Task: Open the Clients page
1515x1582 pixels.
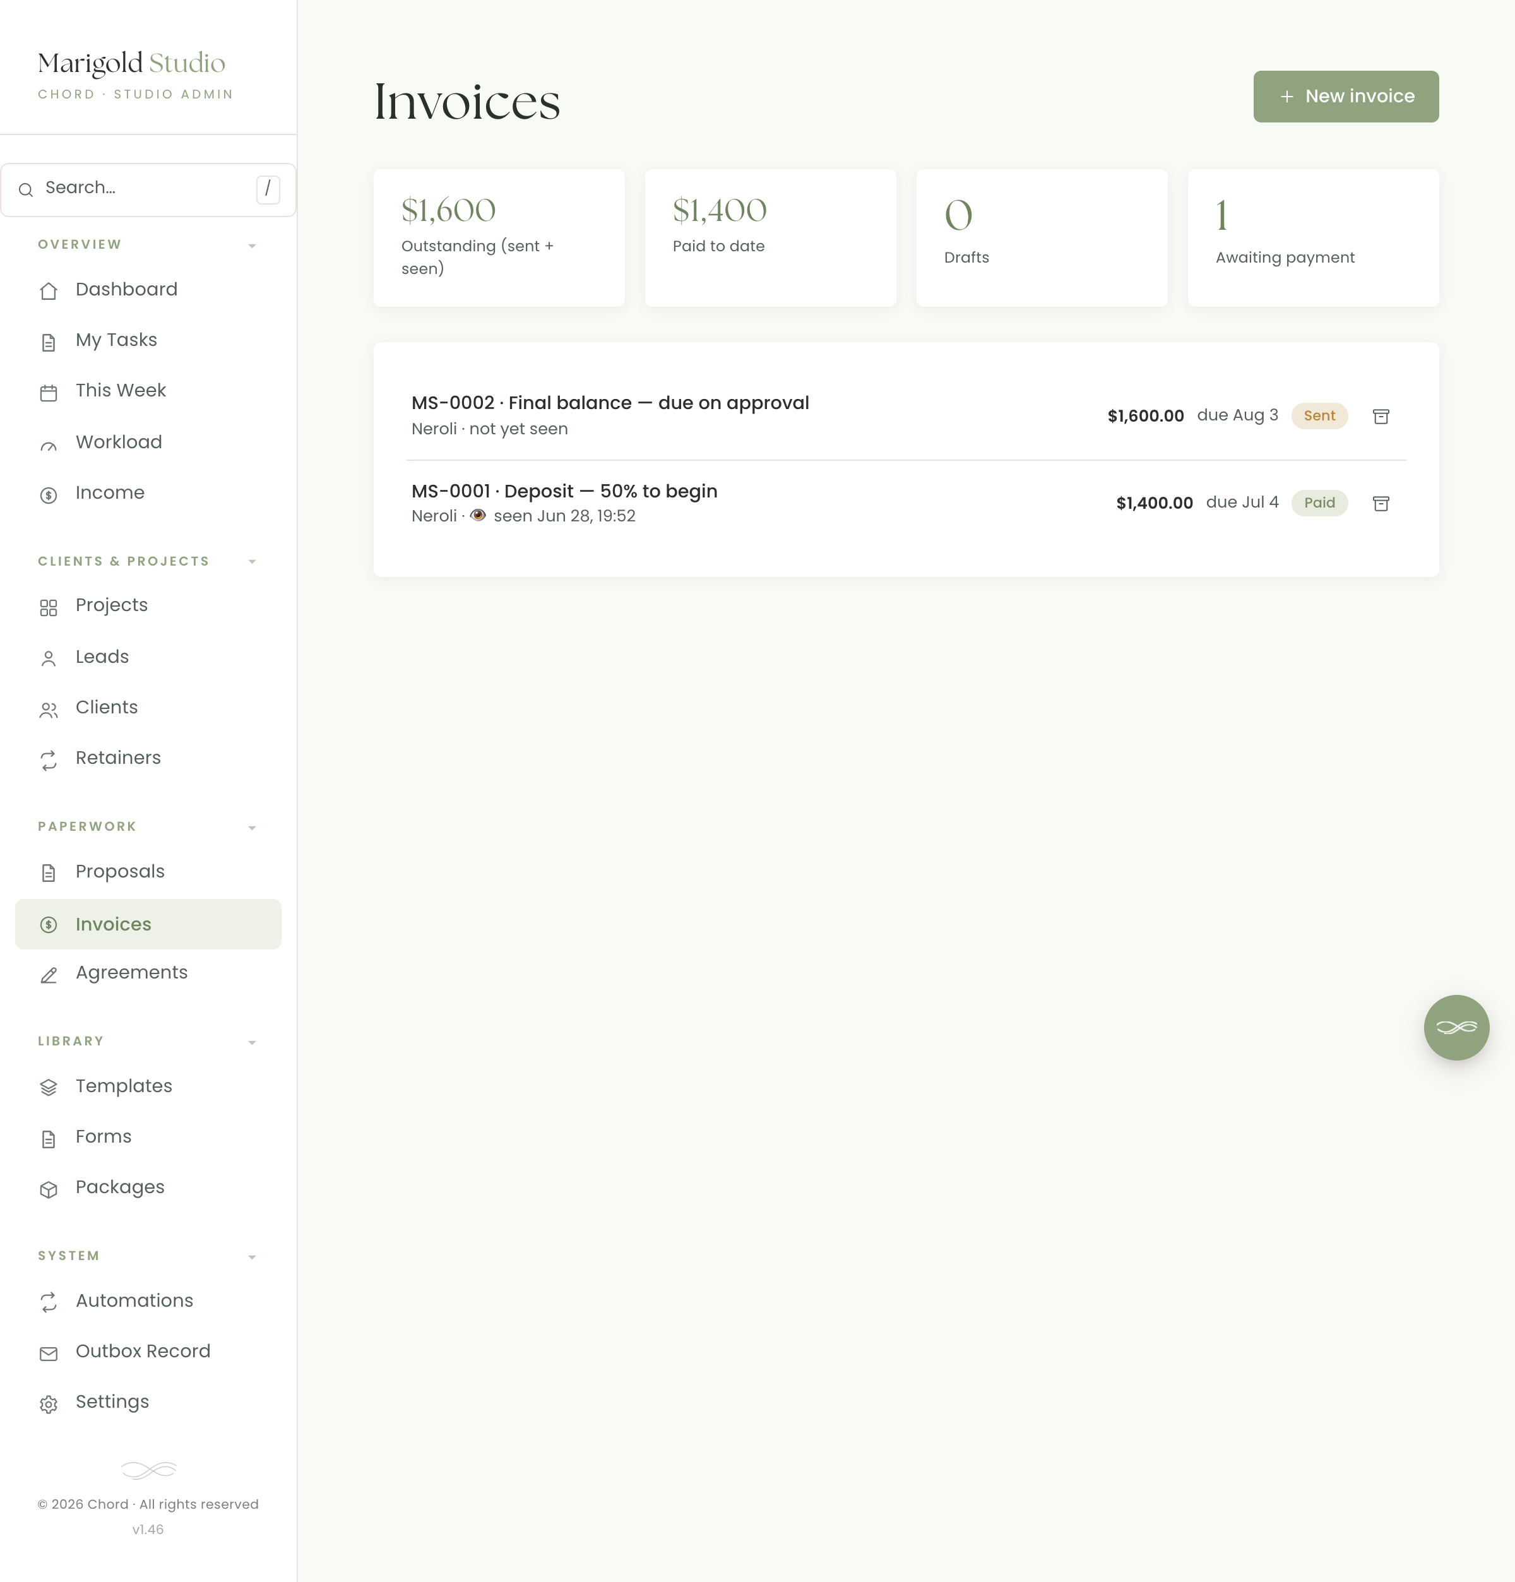Action: [148, 708]
